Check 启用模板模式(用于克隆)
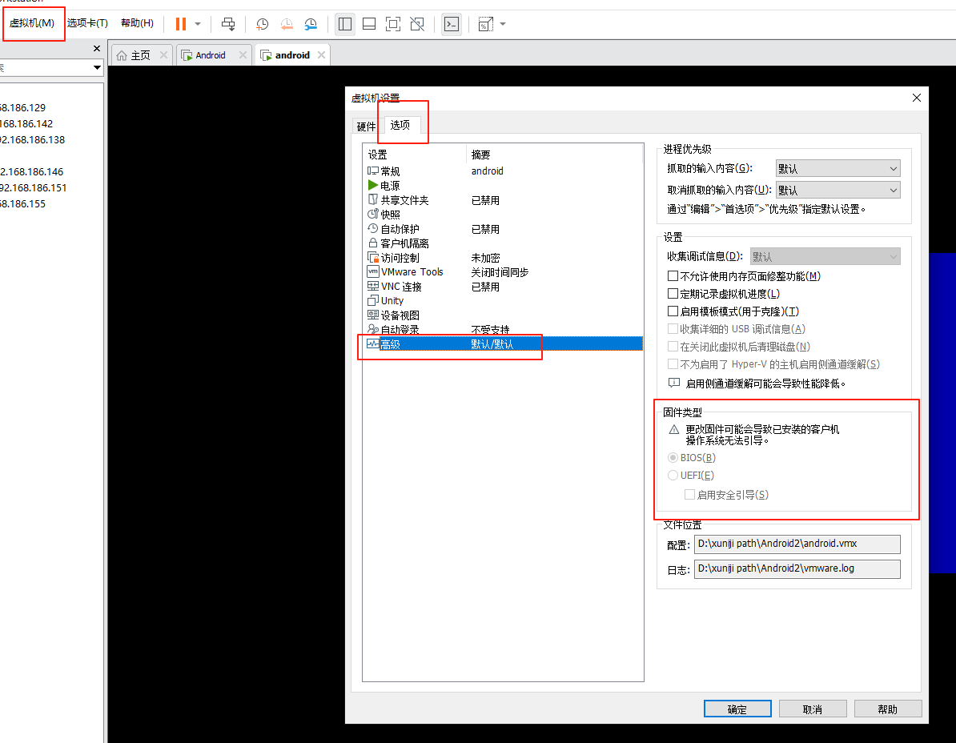 point(673,311)
